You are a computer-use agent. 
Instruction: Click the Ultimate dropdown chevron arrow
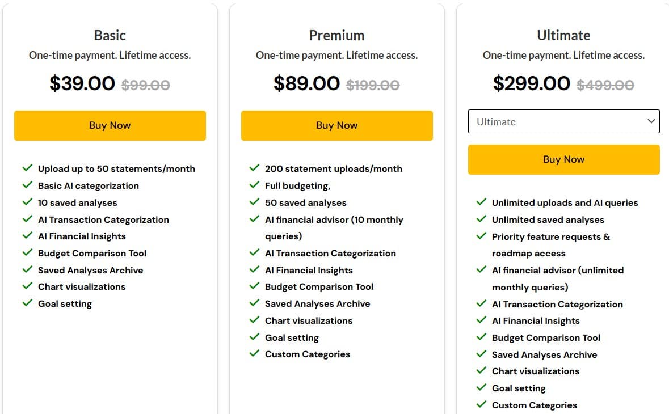pos(651,121)
